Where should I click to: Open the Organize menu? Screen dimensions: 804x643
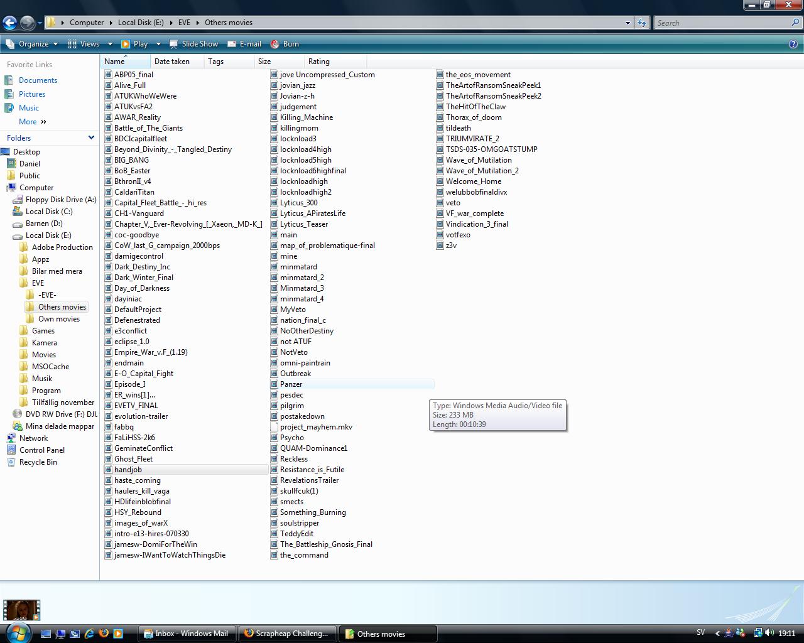[32, 44]
